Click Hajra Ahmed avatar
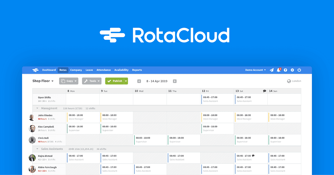This screenshot has height=175, width=334. click(32, 158)
